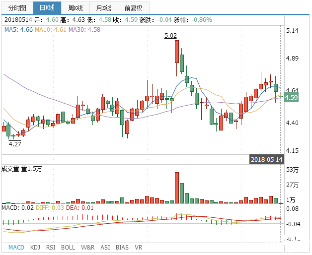The width and height of the screenshot is (312, 255).
Task: Select the MACD indicator
Action: tap(16, 248)
